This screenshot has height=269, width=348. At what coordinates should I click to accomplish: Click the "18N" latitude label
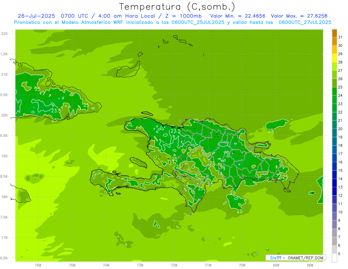click(4, 197)
